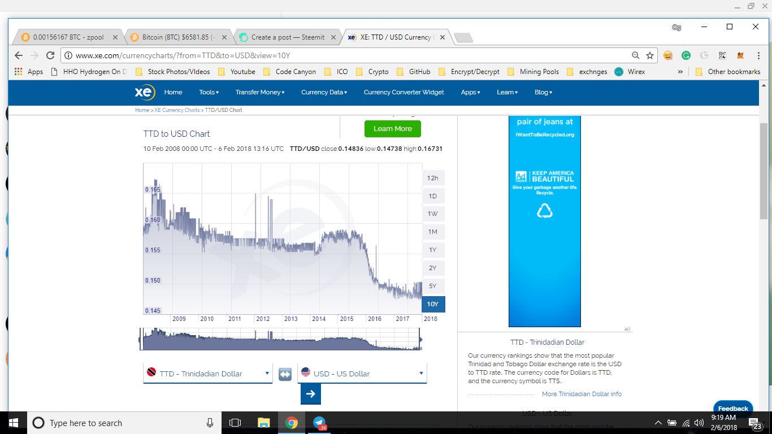Expand the Blog menu
This screenshot has width=772, height=434.
543,92
